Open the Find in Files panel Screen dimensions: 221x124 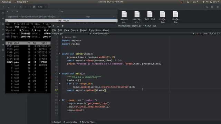click(87, 122)
